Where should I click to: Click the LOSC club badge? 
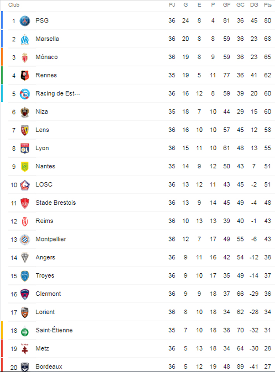pyautogui.click(x=25, y=185)
